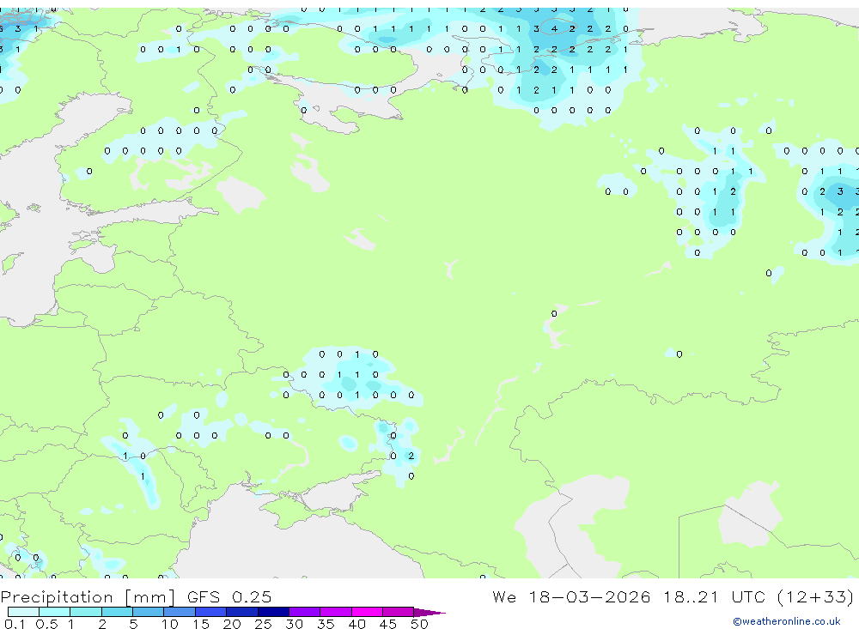Click legend tick label "25"

[264, 624]
